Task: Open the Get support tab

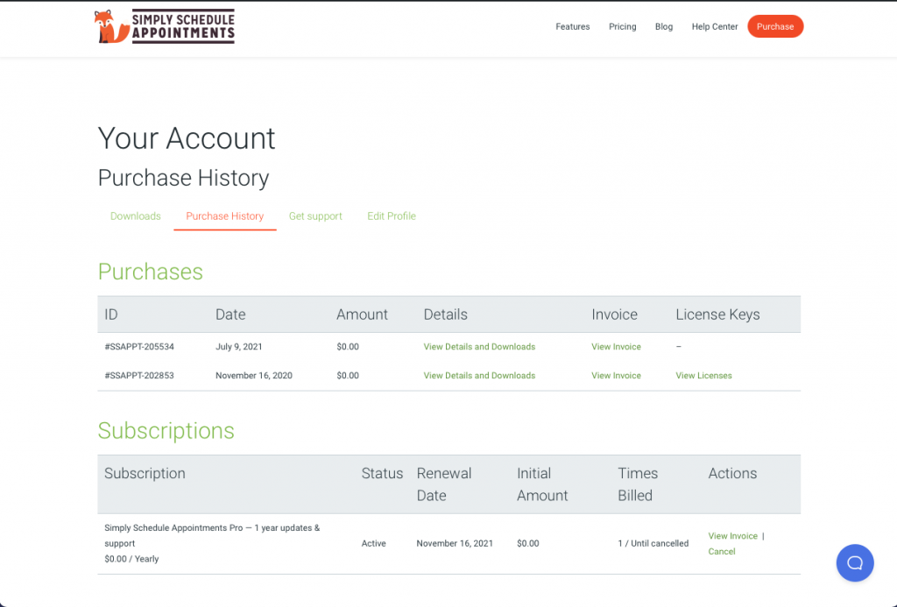Action: point(315,216)
